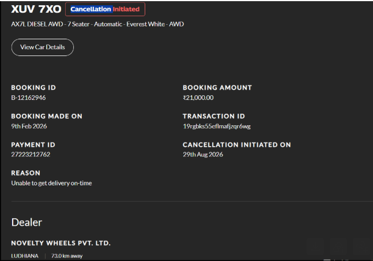Click the PAYMENT ID label
The width and height of the screenshot is (373, 261).
33,145
